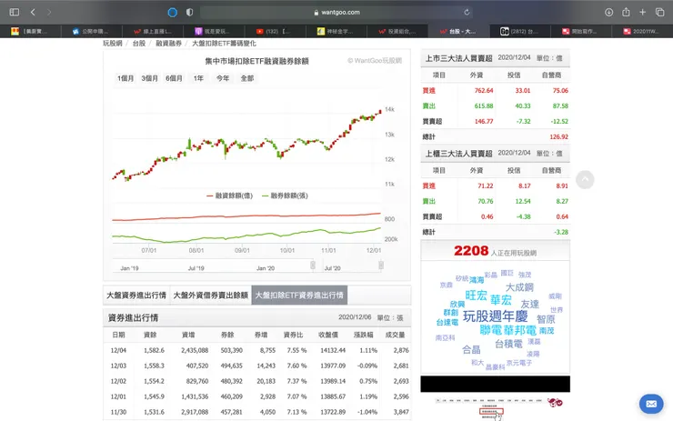Viewport: 673px width, 421px height.
Task: Switch to 大盤資券進出行情 tab
Action: click(136, 296)
